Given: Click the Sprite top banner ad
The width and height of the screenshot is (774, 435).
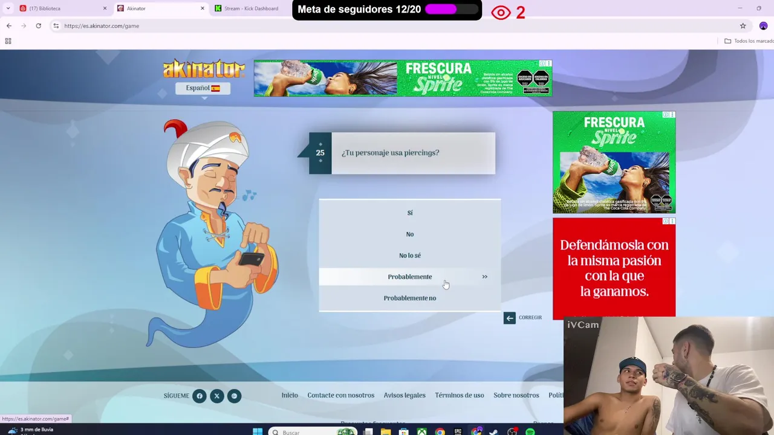Looking at the screenshot, I should [403, 78].
